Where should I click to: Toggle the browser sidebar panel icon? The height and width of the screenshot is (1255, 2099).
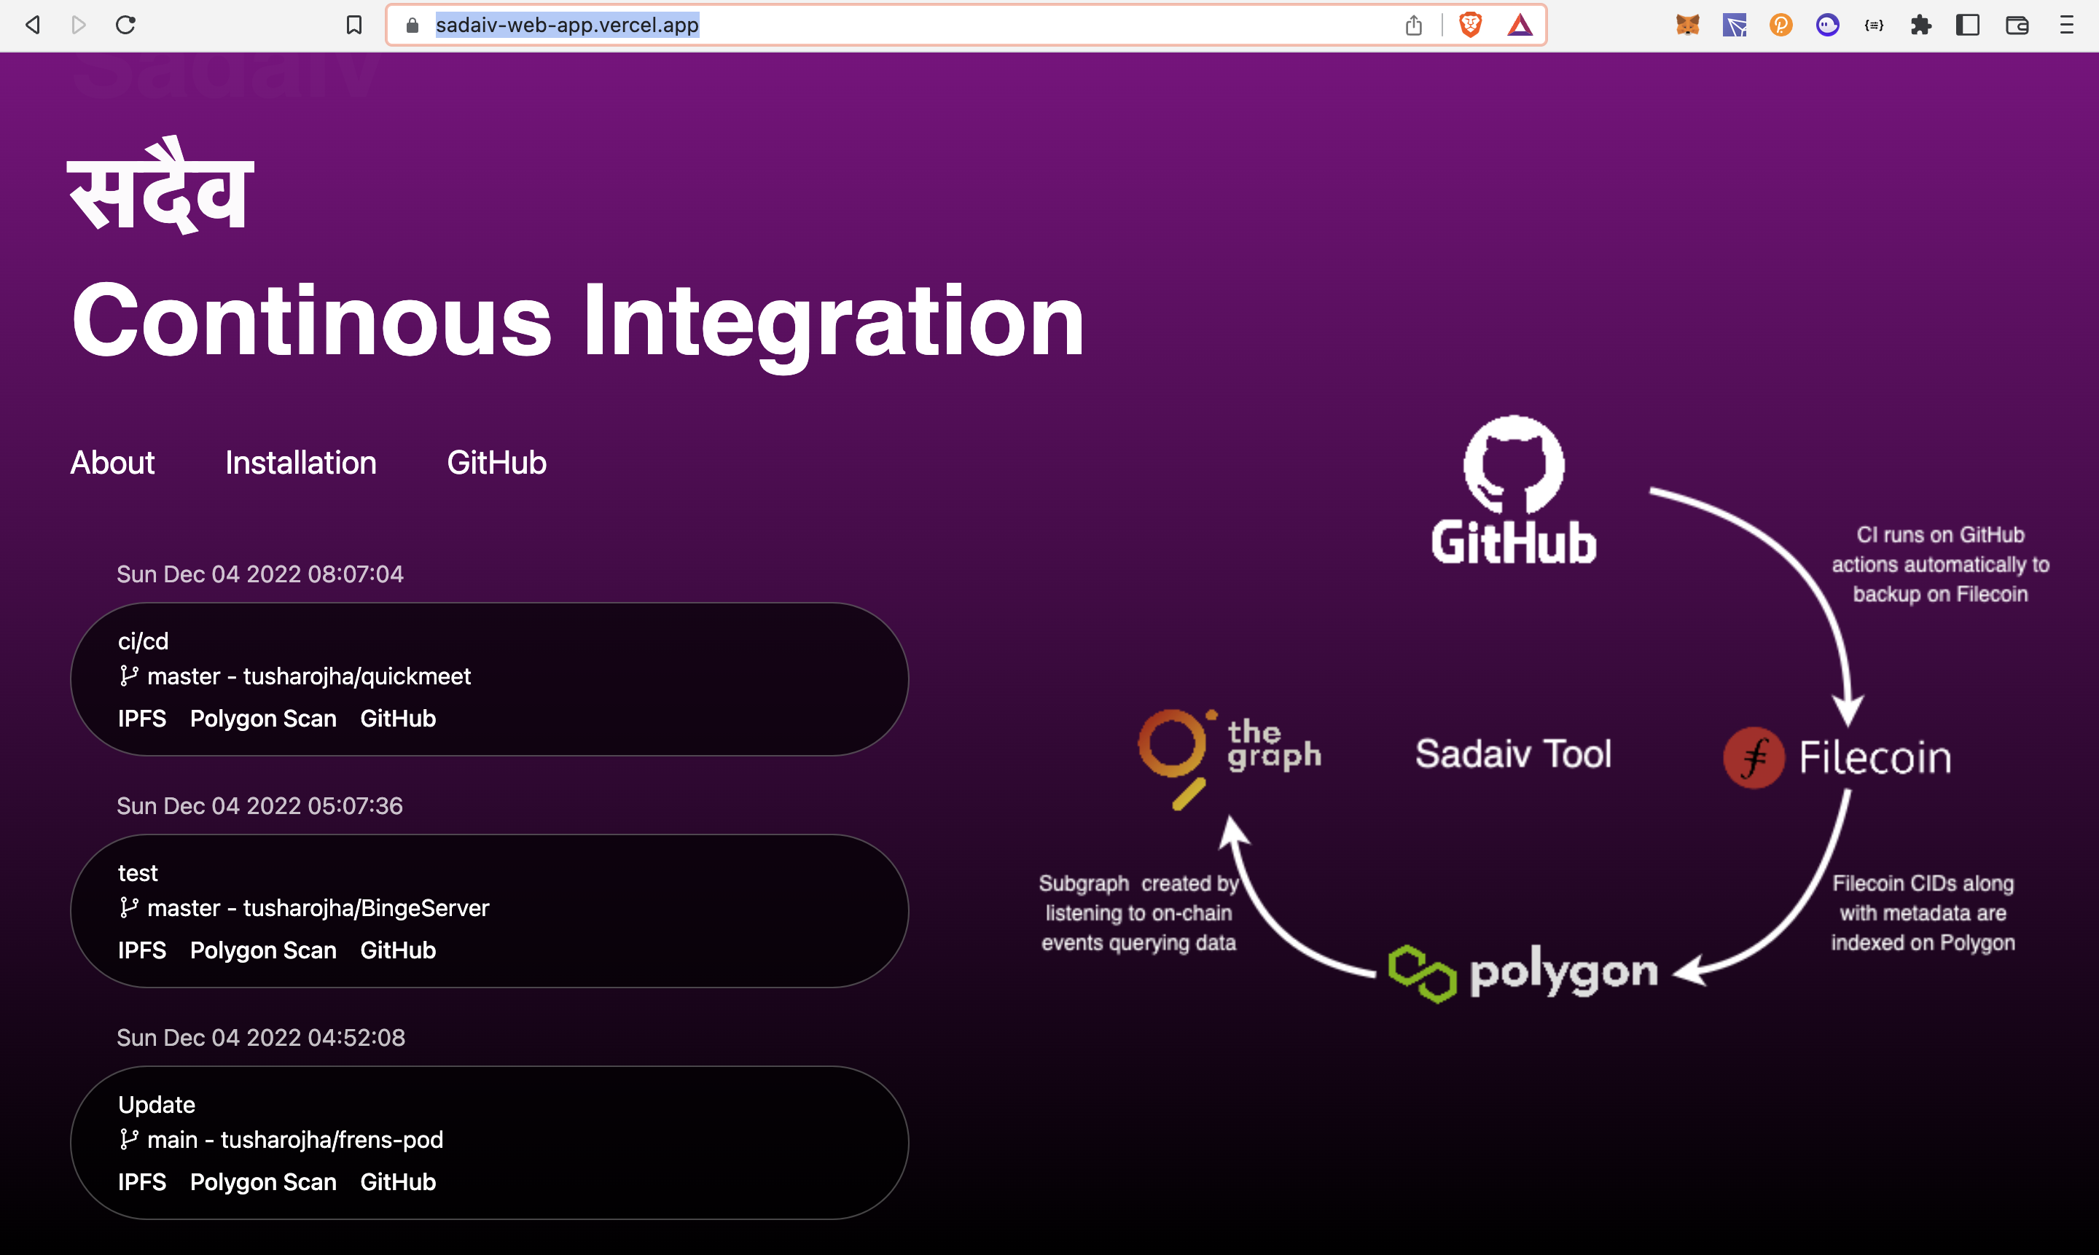tap(1968, 26)
